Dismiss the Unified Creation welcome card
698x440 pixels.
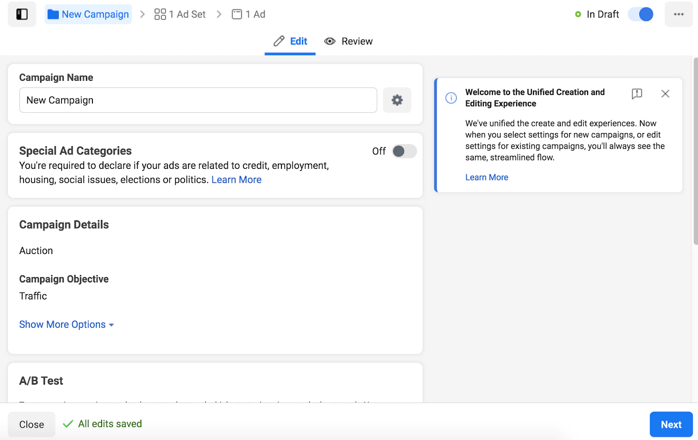[x=665, y=93]
